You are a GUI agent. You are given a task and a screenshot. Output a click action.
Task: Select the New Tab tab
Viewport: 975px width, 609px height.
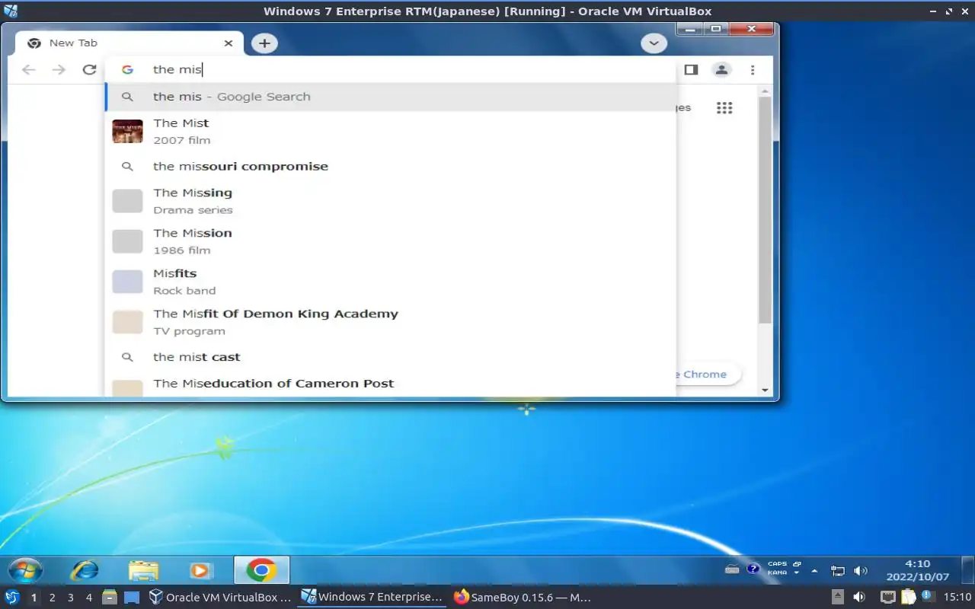coord(129,43)
